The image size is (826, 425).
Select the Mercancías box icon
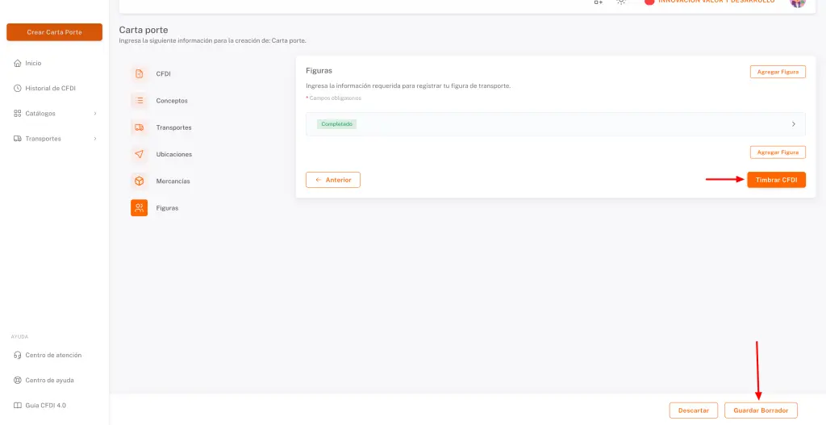point(139,181)
